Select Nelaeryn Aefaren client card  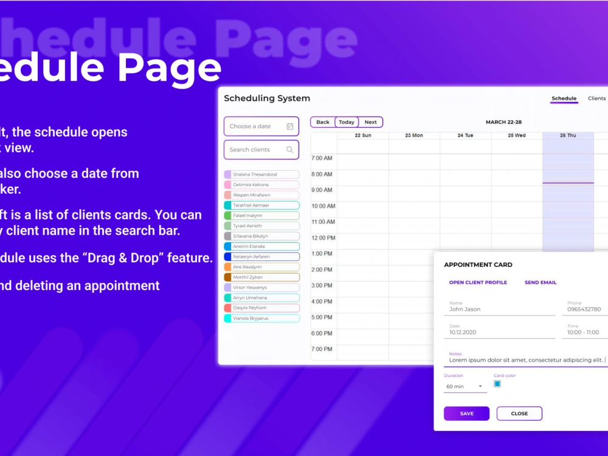261,257
